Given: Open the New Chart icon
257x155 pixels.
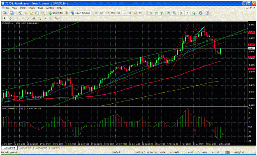Looking at the screenshot, I should (x=5, y=13).
